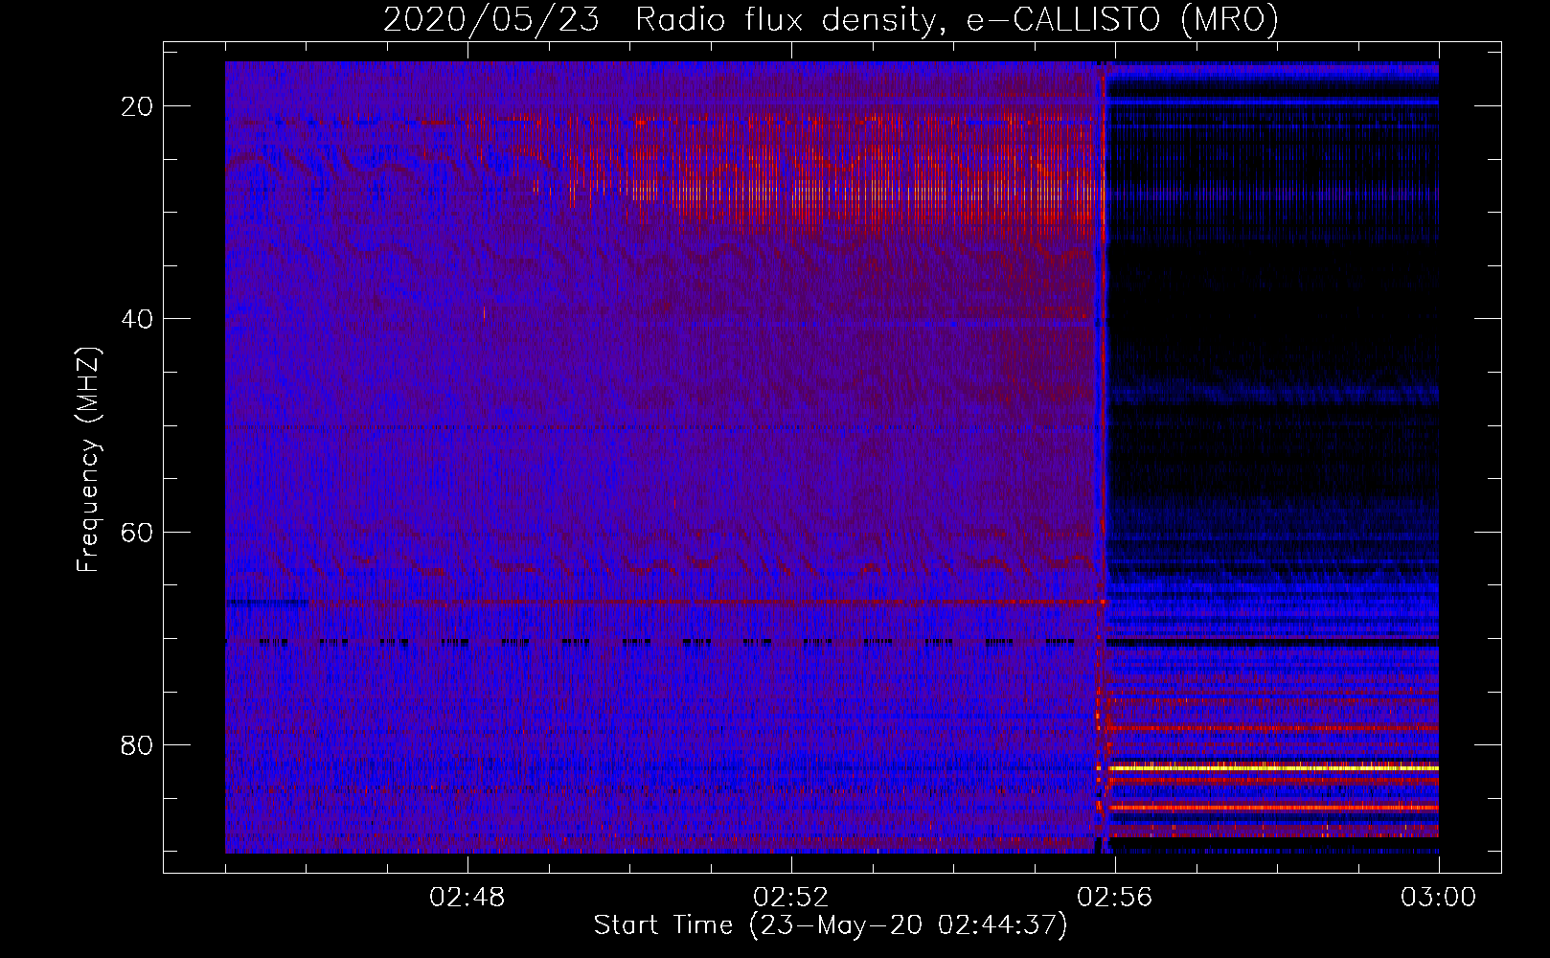Click the 02:56 time tick label

point(1115,898)
